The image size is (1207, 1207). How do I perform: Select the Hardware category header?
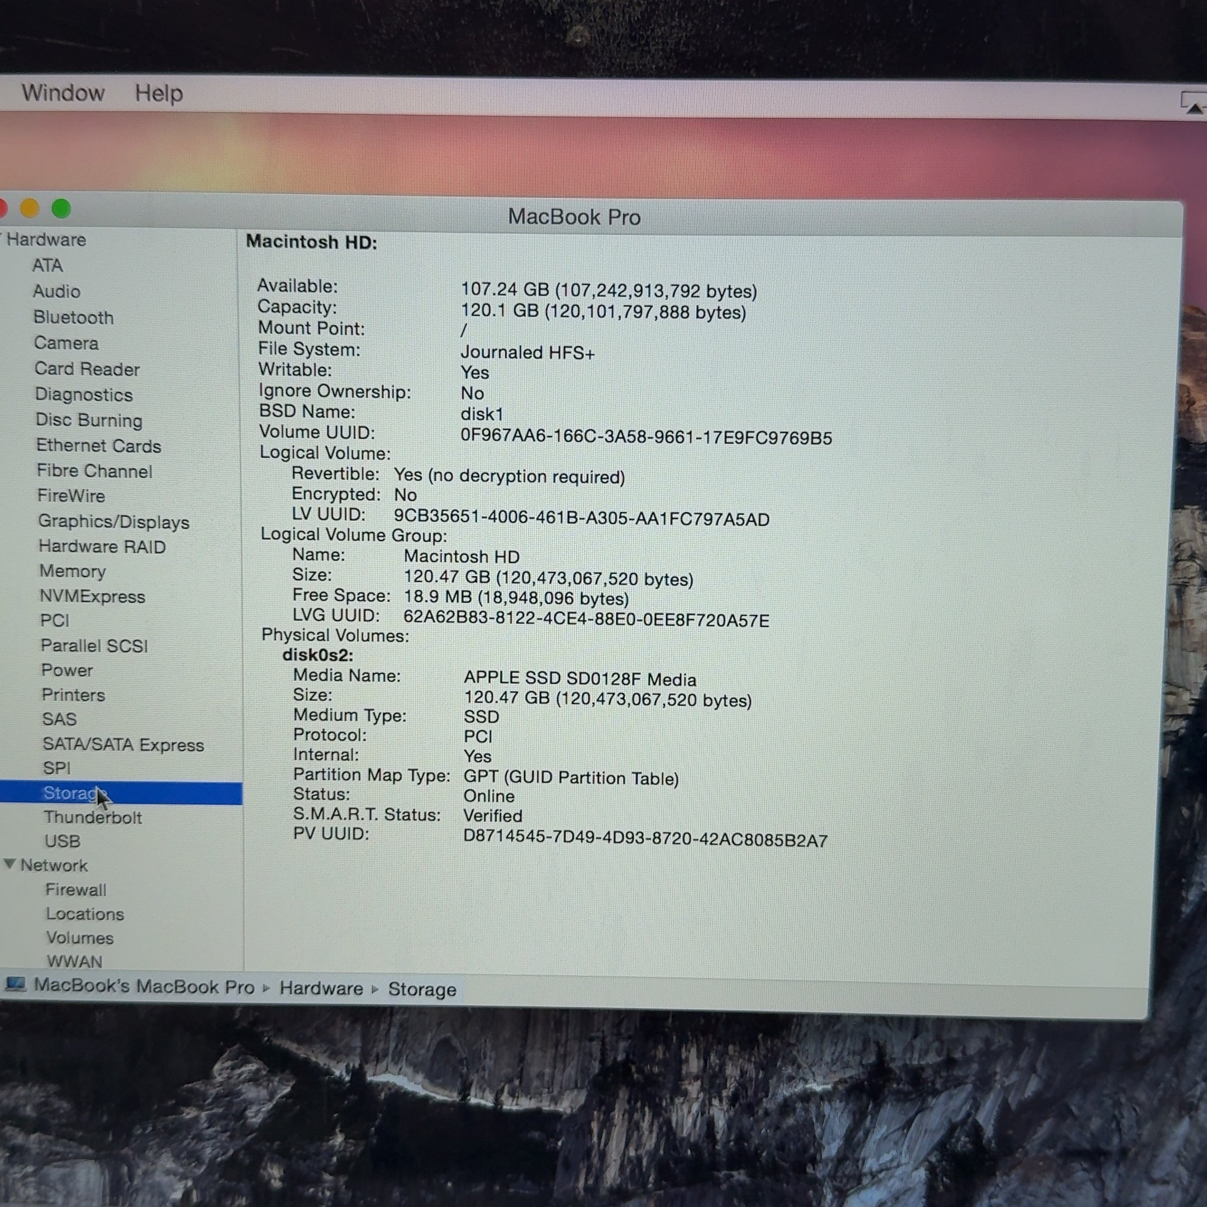(x=46, y=239)
